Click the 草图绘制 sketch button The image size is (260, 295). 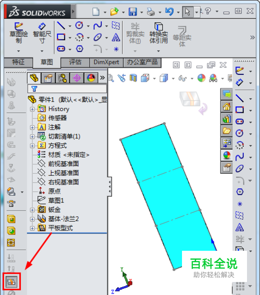(19, 33)
